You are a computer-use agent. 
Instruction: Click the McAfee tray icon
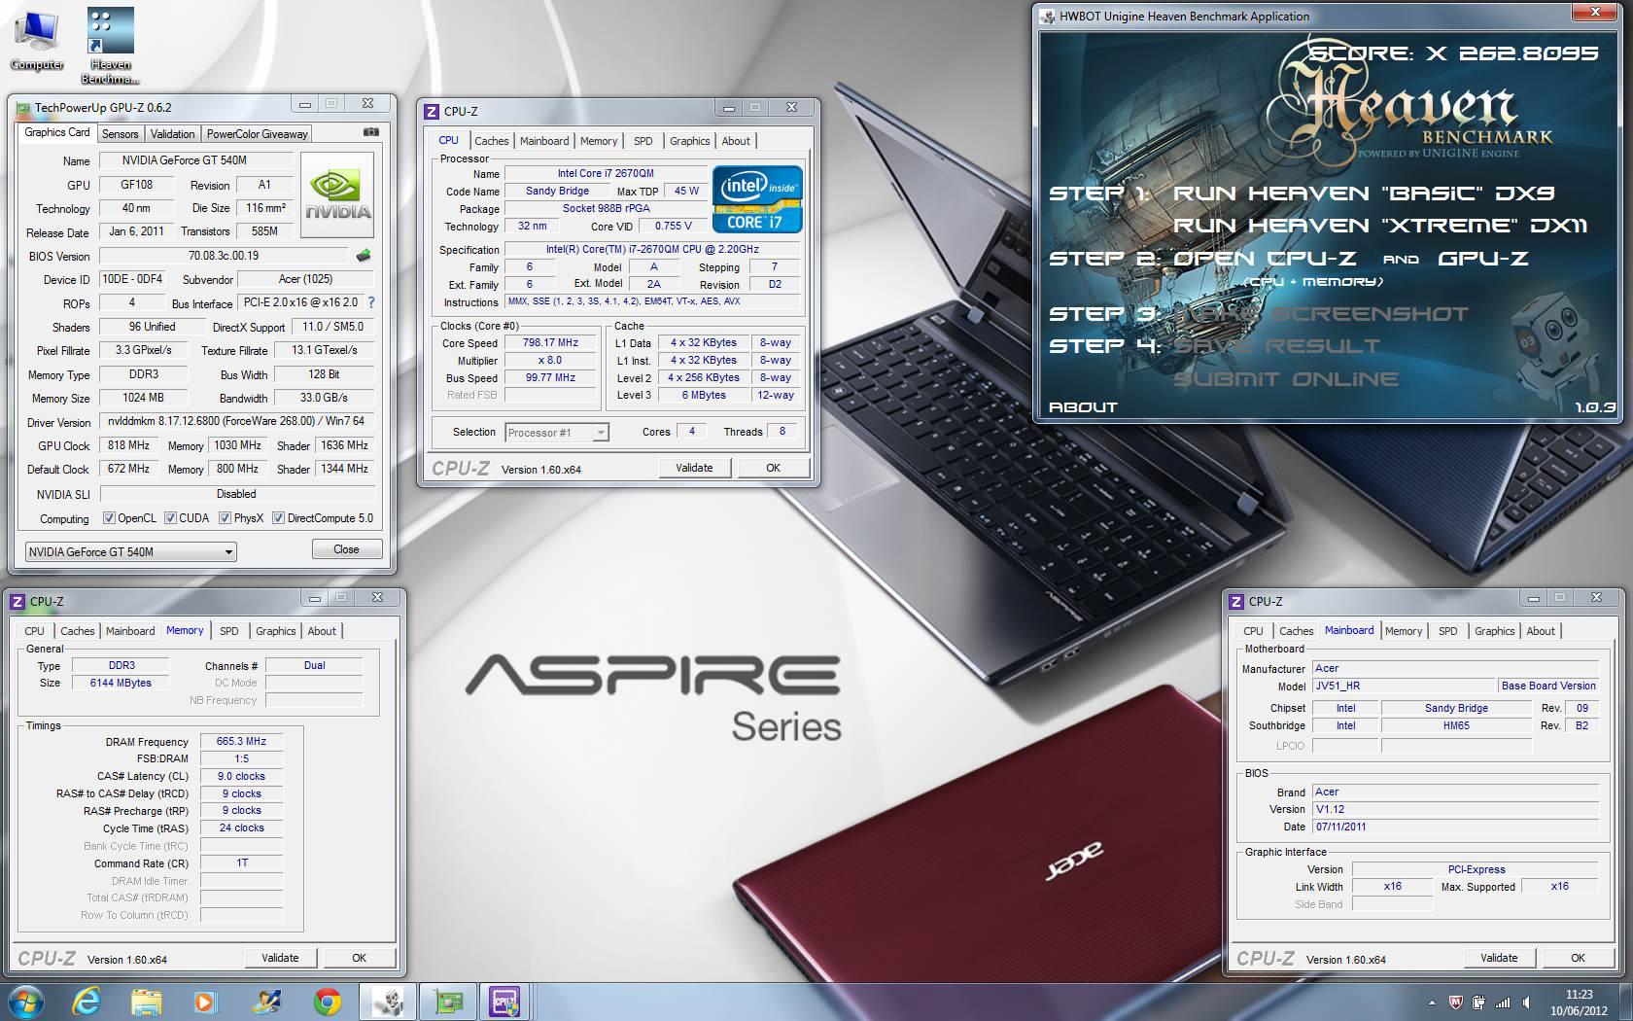pyautogui.click(x=1455, y=1003)
